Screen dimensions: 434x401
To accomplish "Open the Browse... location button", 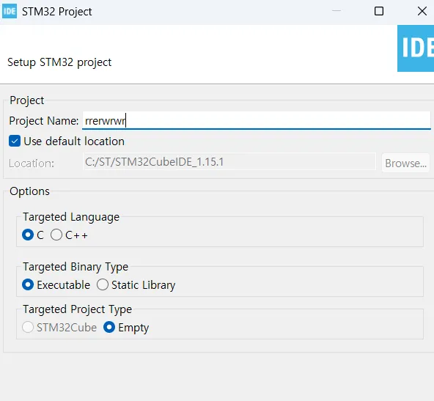I will [405, 163].
